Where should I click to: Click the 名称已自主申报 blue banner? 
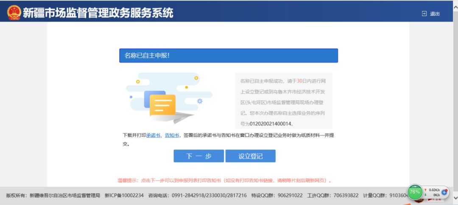tap(228, 55)
